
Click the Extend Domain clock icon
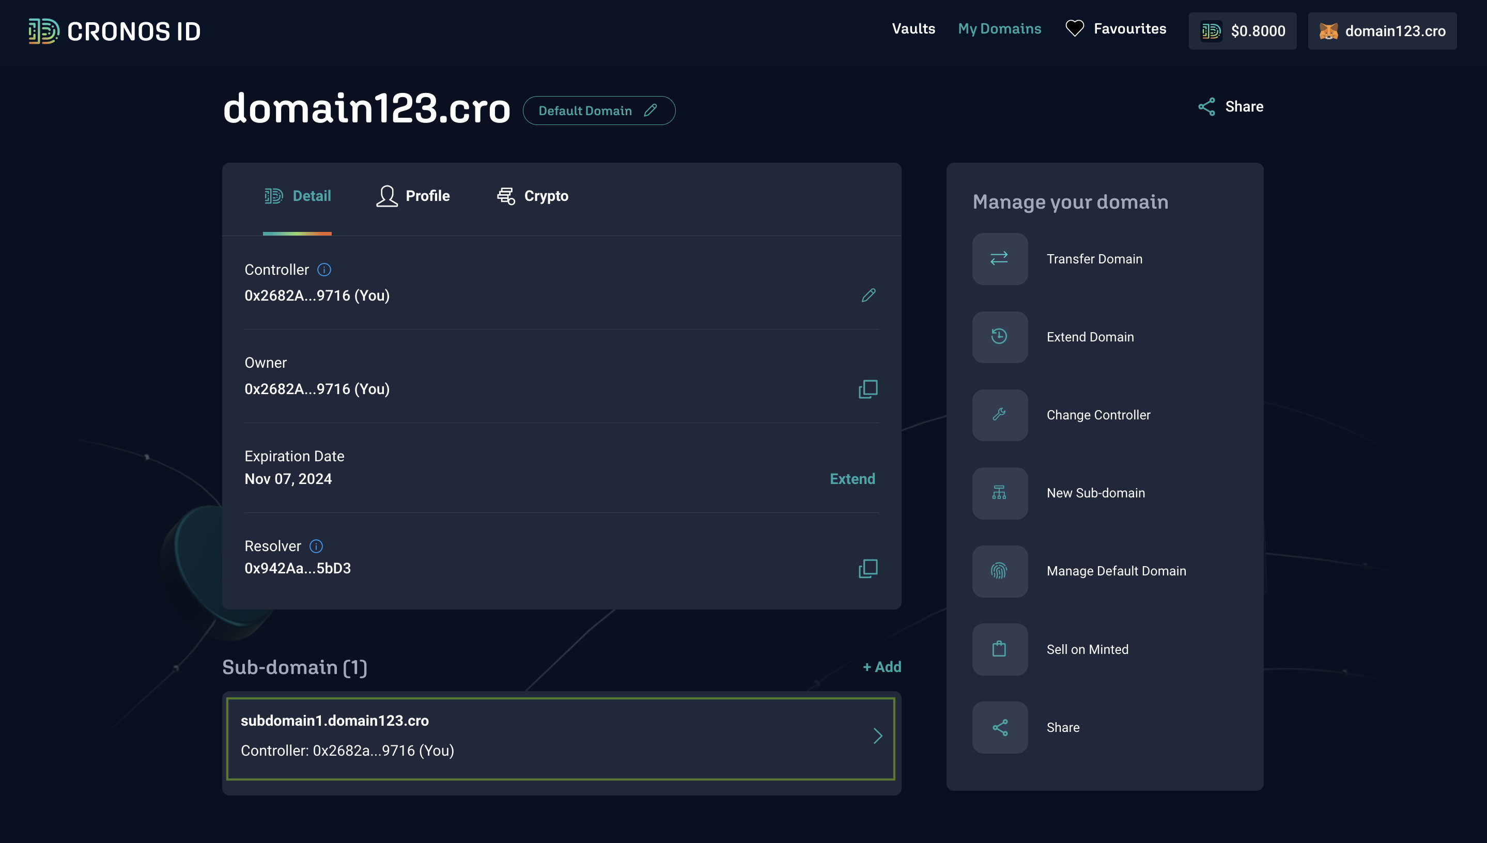click(x=999, y=336)
